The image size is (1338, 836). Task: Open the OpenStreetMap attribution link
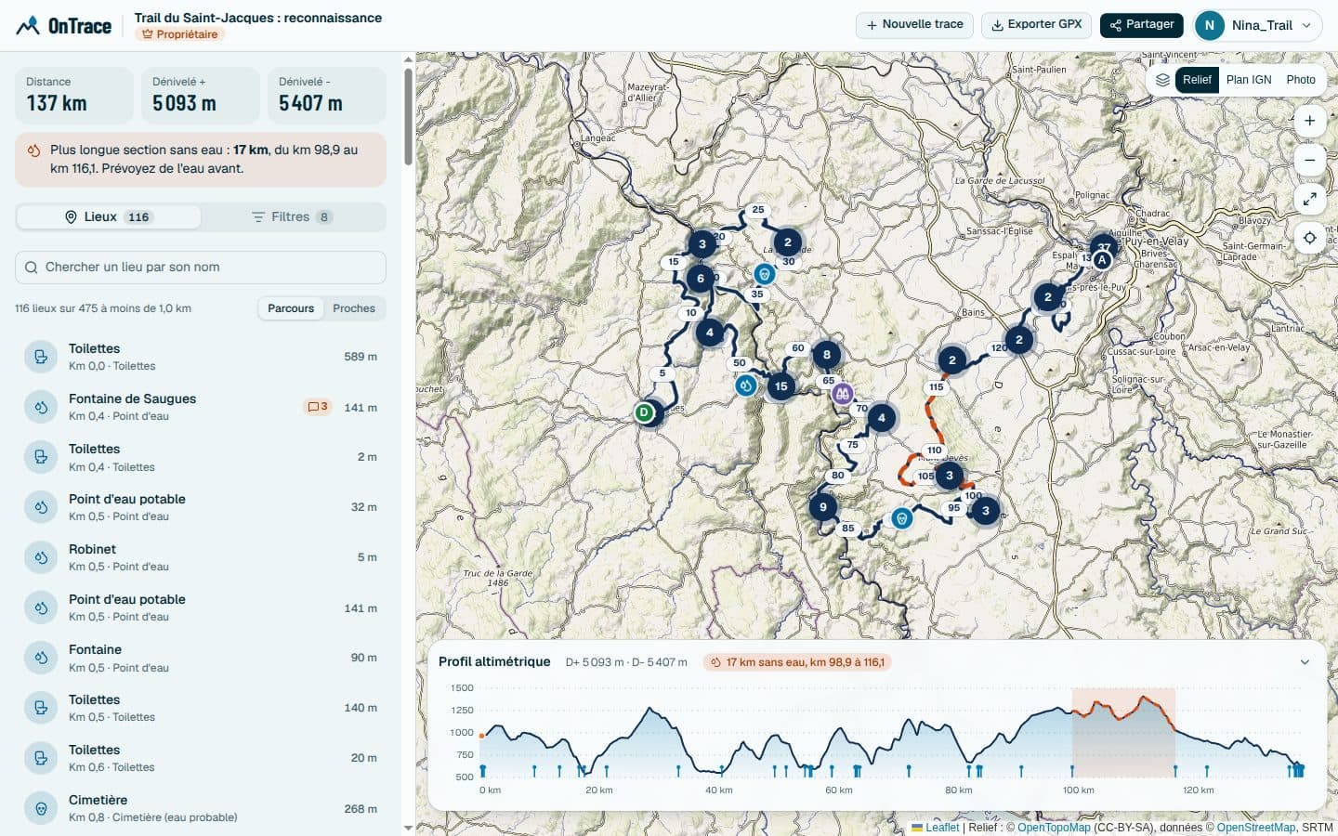point(1256,828)
